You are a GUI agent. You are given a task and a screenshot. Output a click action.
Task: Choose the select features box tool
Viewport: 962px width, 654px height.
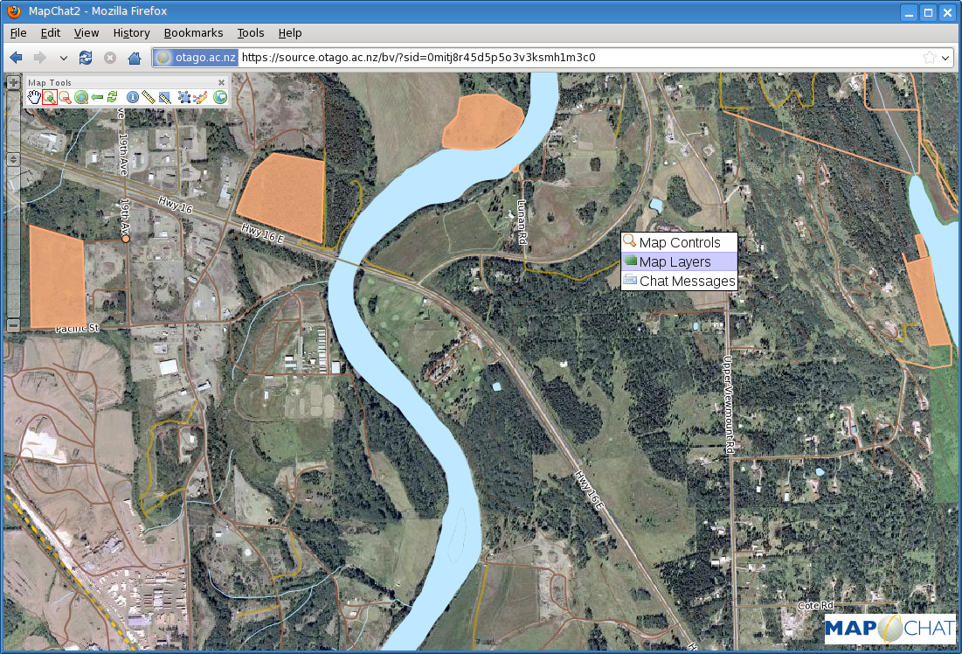(x=184, y=97)
